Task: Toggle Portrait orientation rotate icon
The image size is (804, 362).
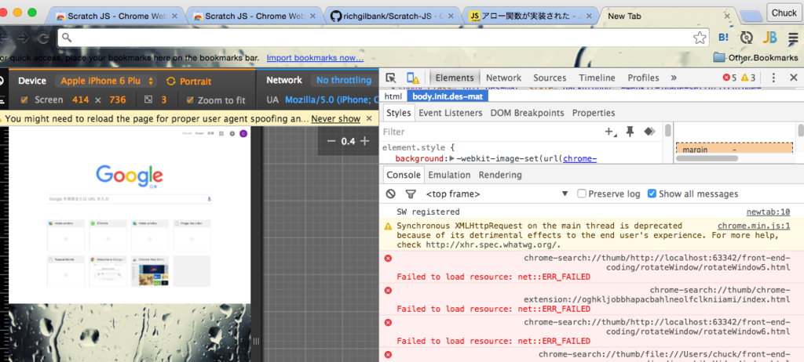Action: coord(170,81)
